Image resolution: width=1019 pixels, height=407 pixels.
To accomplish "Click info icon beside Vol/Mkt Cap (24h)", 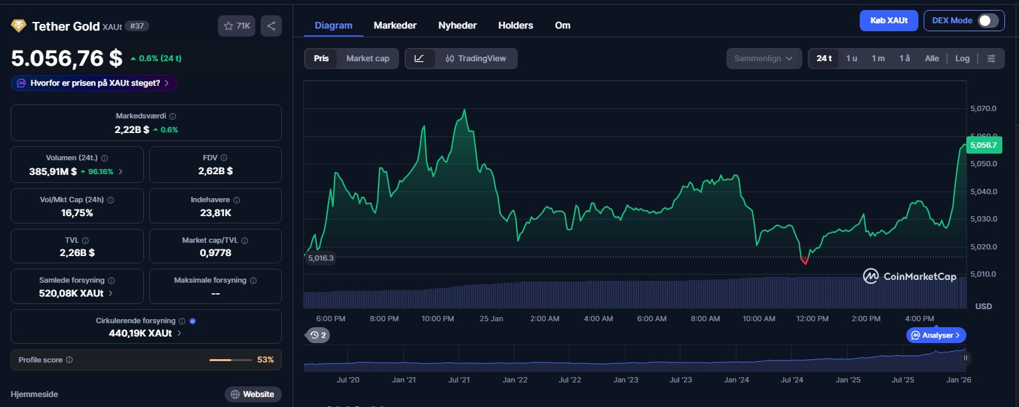I will coord(111,200).
